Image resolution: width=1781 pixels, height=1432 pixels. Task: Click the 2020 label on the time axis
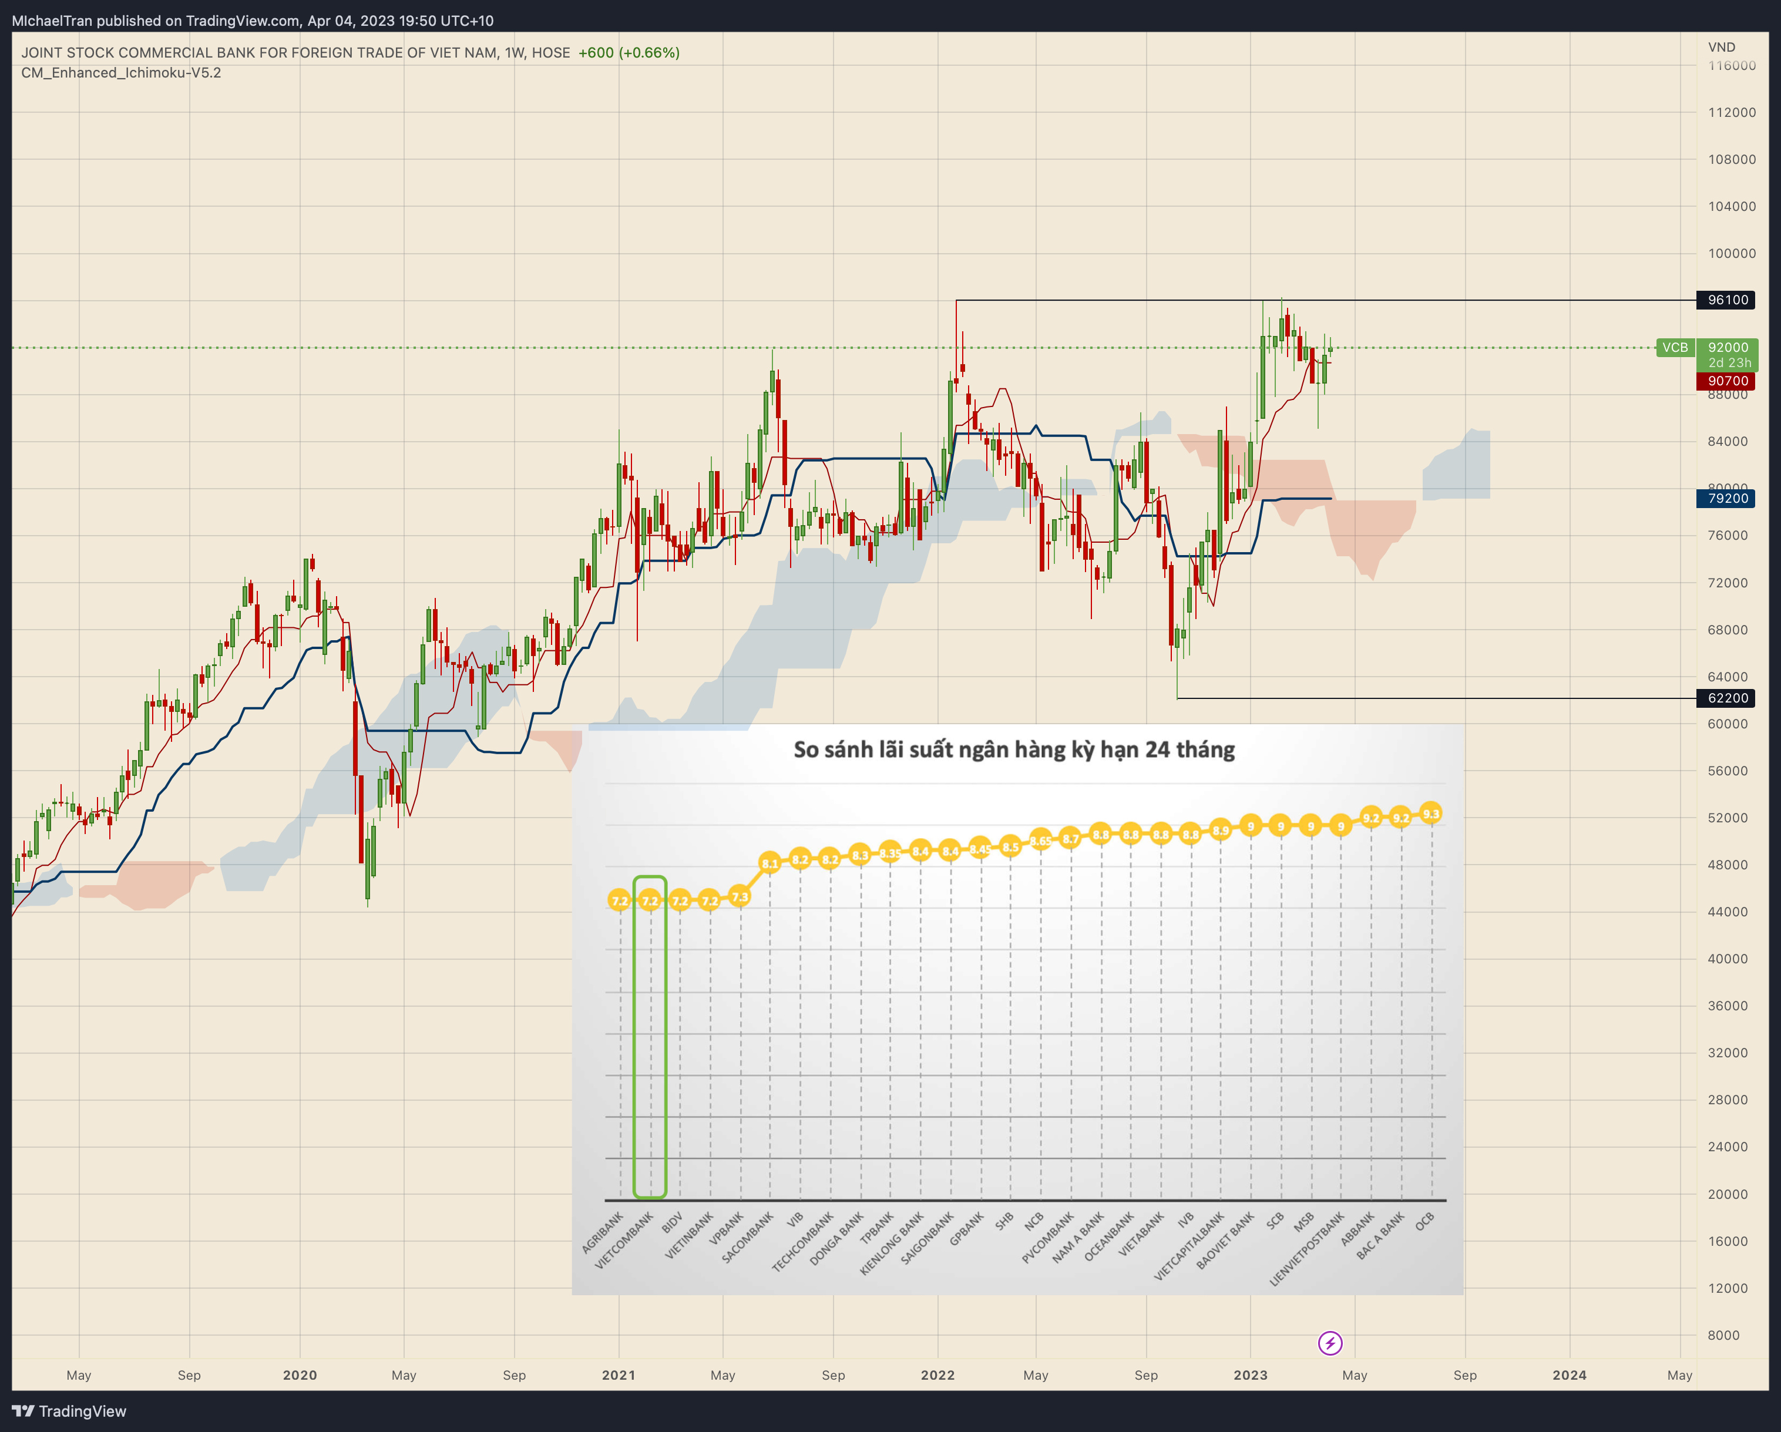(x=300, y=1375)
